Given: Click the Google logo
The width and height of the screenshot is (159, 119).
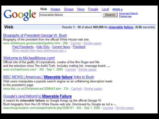Looking at the screenshot, I should 20,15.
